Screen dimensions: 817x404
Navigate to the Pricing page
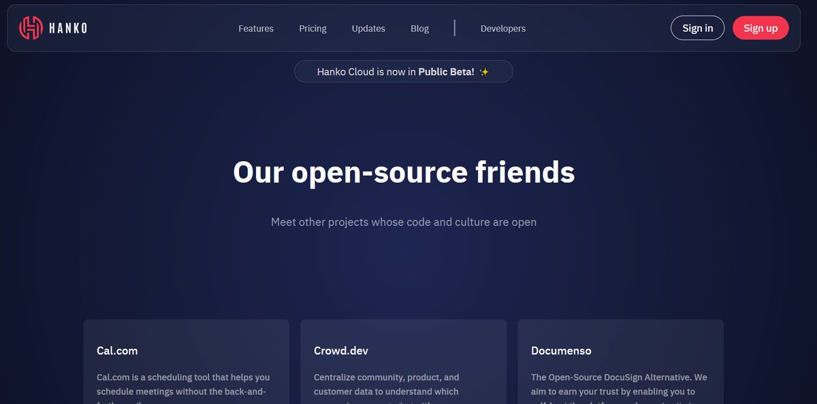313,29
